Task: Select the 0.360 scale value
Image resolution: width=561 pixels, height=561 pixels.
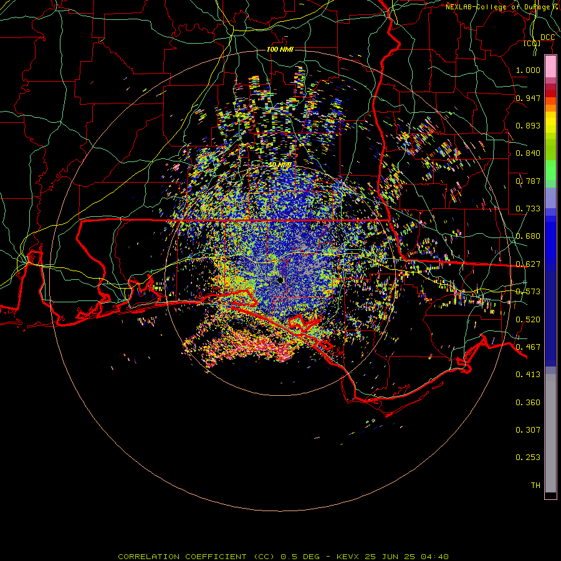Action: (528, 403)
